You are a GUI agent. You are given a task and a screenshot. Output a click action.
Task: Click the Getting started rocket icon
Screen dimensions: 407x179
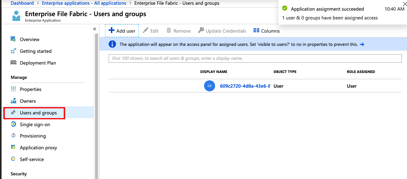[x=13, y=51]
